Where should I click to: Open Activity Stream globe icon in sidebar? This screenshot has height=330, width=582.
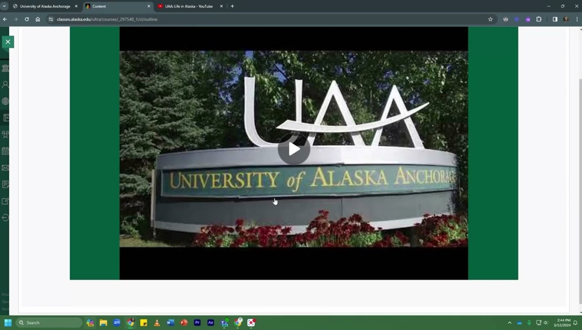(5, 102)
